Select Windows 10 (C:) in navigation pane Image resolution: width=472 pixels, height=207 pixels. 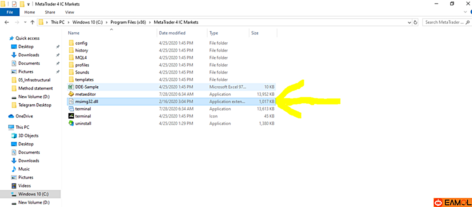tap(33, 194)
